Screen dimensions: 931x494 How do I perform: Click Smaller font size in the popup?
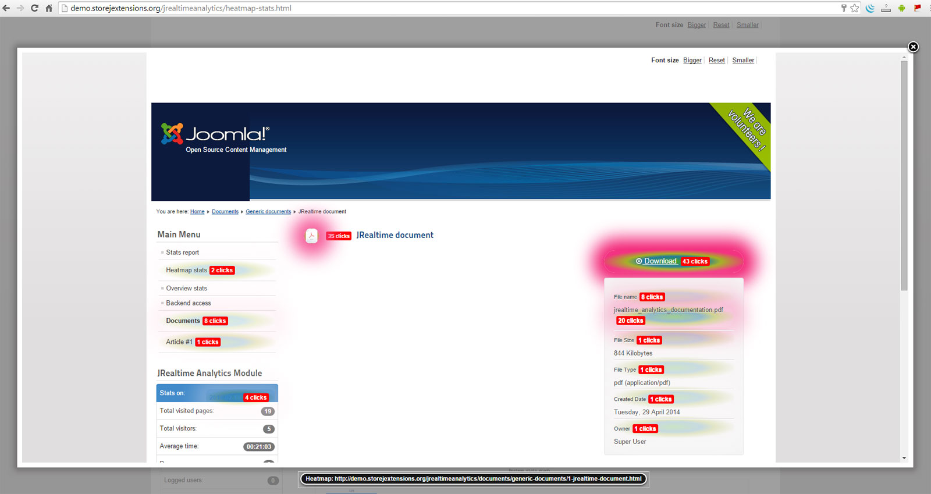point(743,61)
